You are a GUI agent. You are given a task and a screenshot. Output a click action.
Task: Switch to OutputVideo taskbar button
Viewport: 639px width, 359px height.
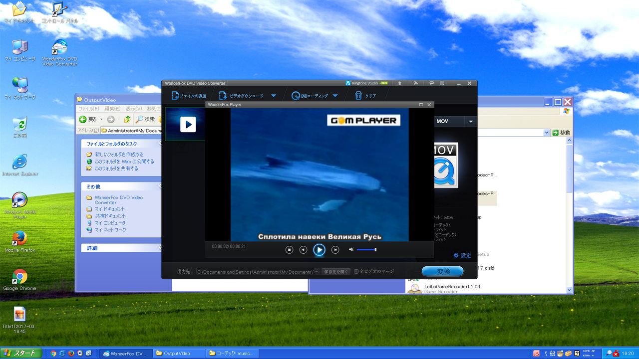click(x=178, y=353)
